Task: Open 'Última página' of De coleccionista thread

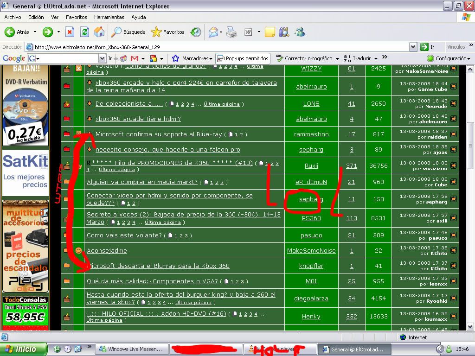Action: coord(221,104)
